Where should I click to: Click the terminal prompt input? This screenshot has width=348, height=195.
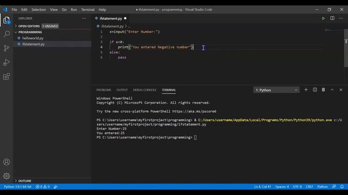(x=195, y=138)
